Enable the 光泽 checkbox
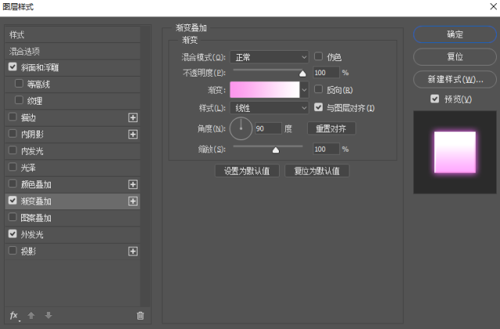Image resolution: width=500 pixels, height=329 pixels. pyautogui.click(x=12, y=167)
